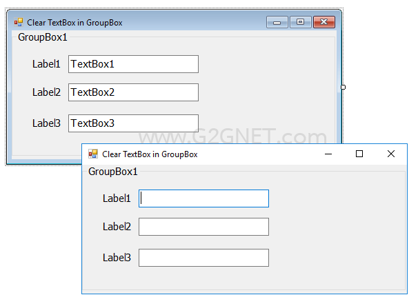Click the back window's glossy minimize button
Image resolution: width=418 pixels, height=306 pixels.
coord(277,22)
